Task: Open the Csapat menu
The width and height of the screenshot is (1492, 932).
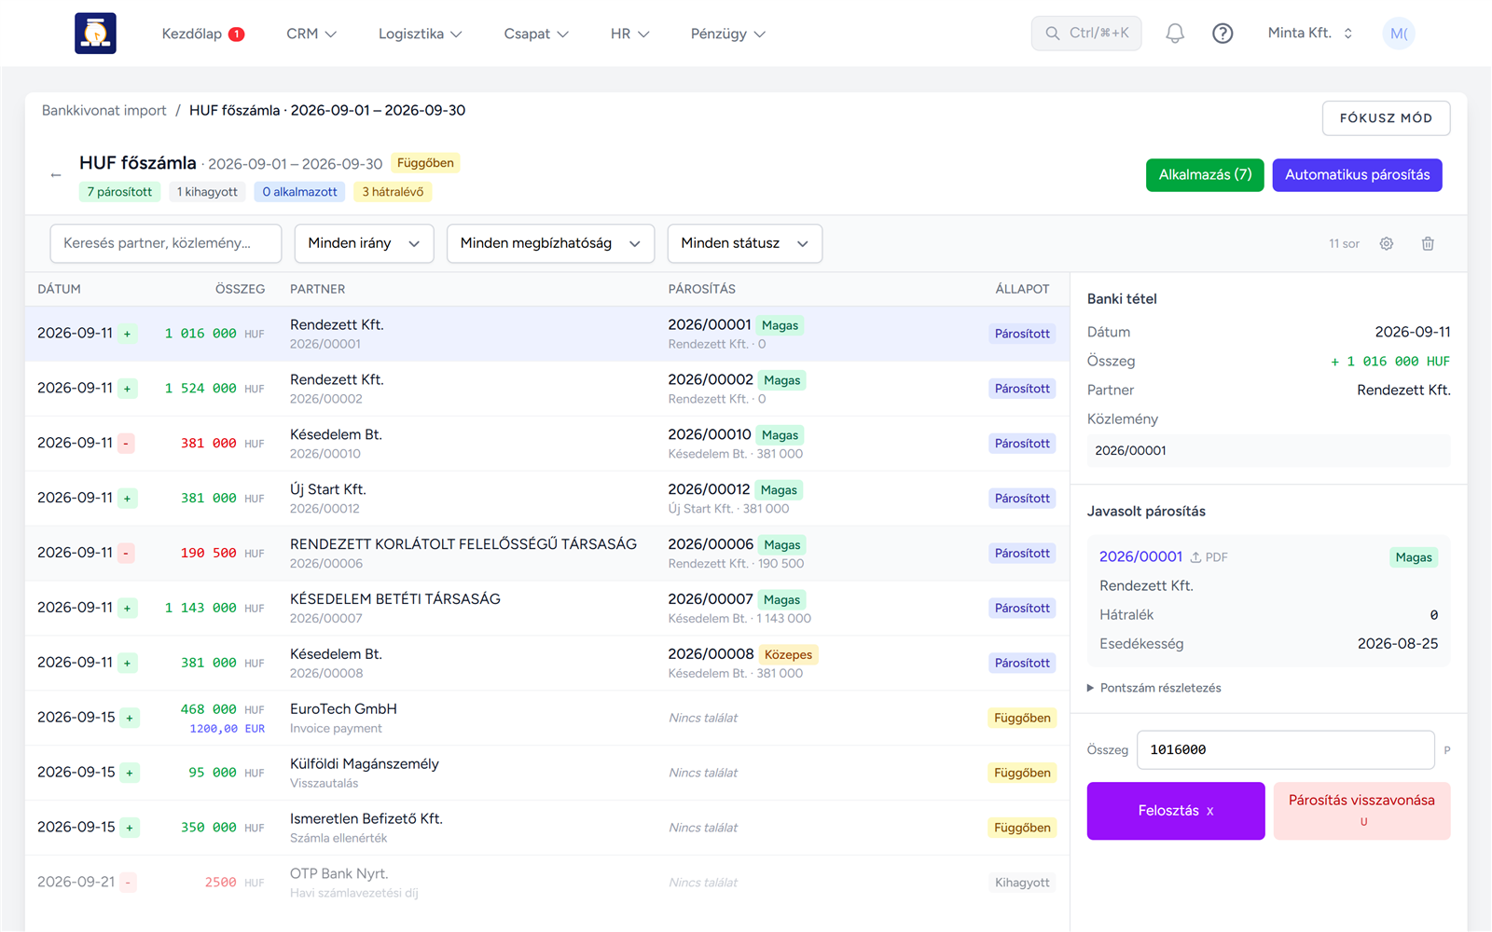Action: (x=536, y=34)
